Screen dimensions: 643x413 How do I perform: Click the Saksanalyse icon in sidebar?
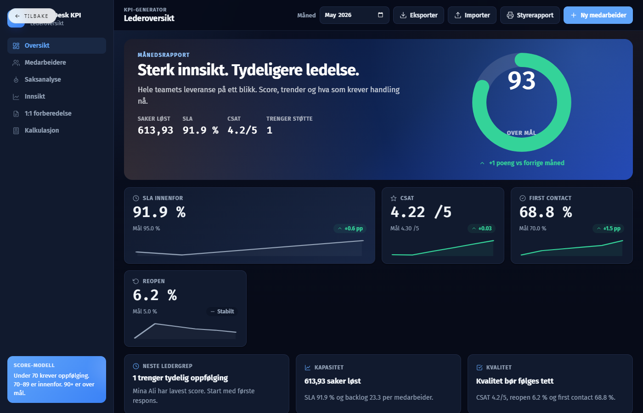pos(16,79)
